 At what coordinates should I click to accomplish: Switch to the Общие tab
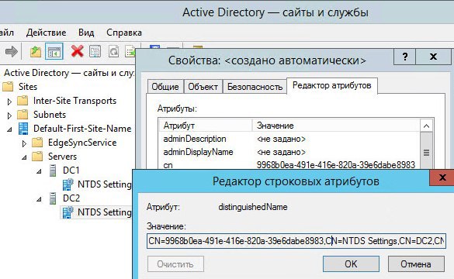pyautogui.click(x=165, y=87)
